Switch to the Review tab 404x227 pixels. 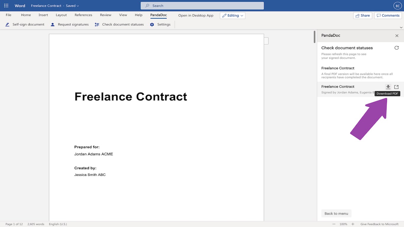tap(106, 15)
